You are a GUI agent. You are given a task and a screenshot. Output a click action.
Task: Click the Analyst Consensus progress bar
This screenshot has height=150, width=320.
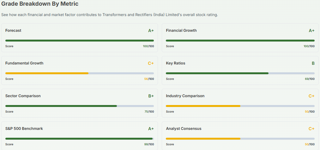point(240,139)
